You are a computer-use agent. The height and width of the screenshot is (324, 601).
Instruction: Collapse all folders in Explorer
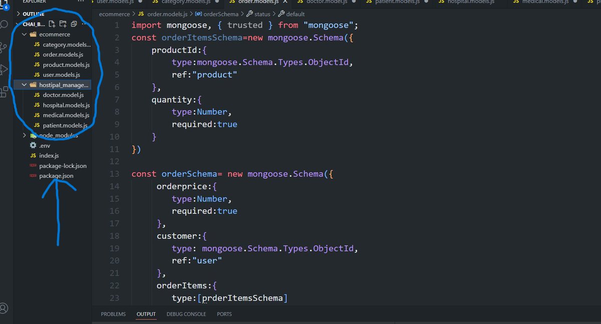pyautogui.click(x=74, y=24)
